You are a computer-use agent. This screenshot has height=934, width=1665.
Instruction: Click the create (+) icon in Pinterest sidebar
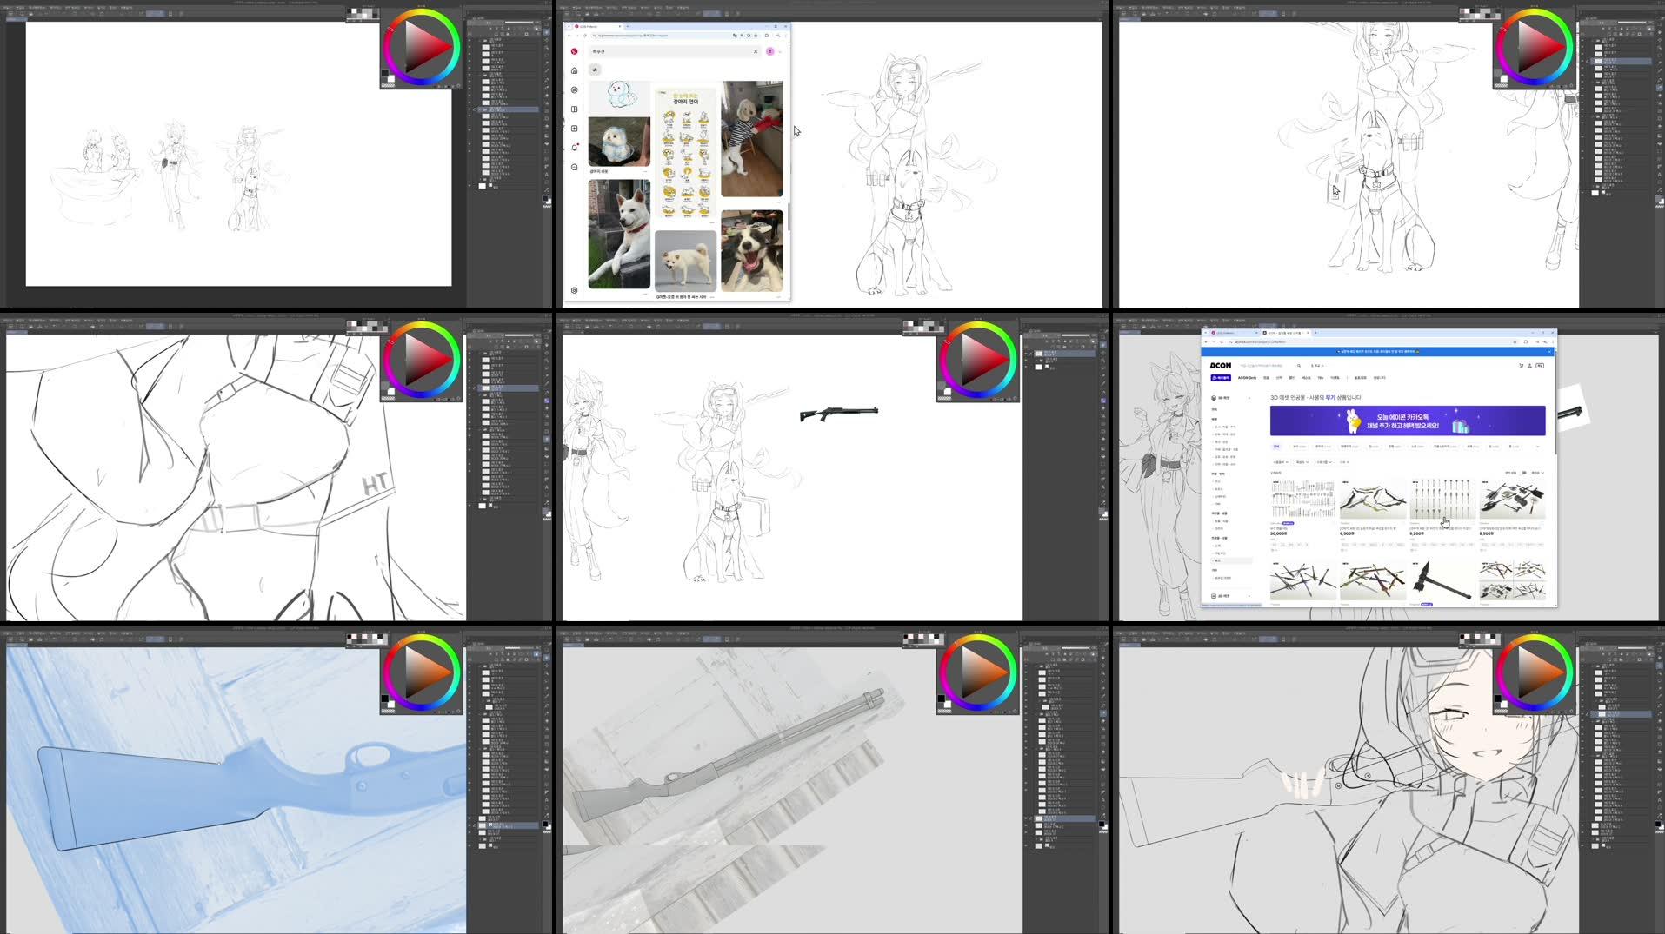pos(574,129)
